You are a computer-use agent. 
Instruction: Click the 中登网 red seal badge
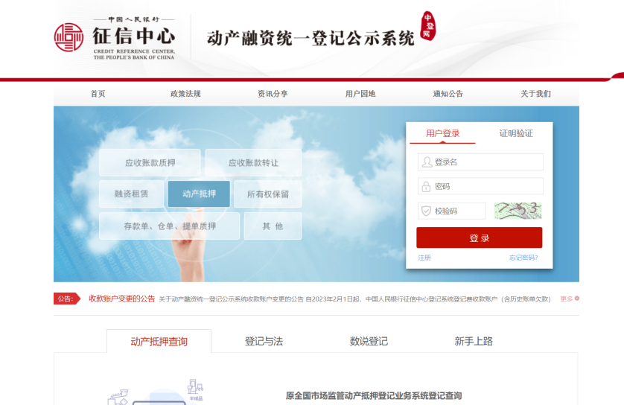pyautogui.click(x=428, y=26)
